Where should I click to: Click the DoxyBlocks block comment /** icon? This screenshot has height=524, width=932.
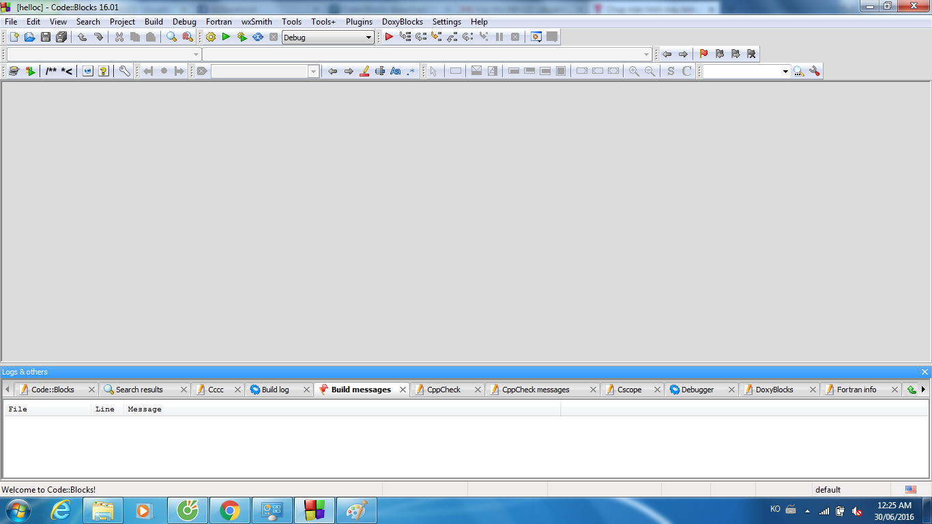tap(51, 71)
